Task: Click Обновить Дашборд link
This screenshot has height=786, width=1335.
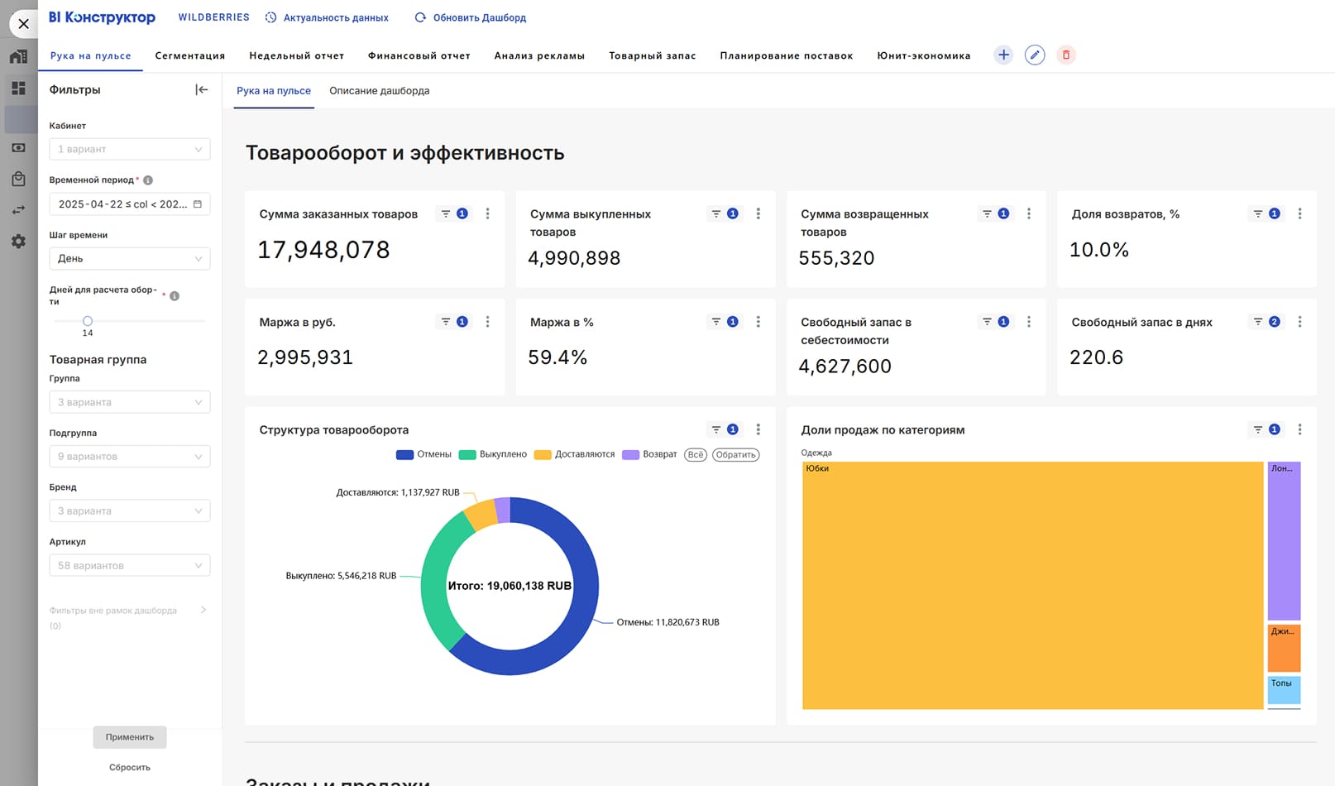Action: pos(471,17)
